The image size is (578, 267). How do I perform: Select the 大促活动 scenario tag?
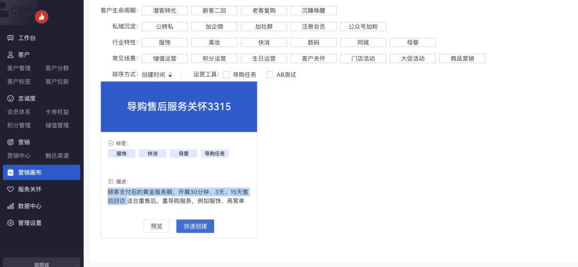coord(413,59)
